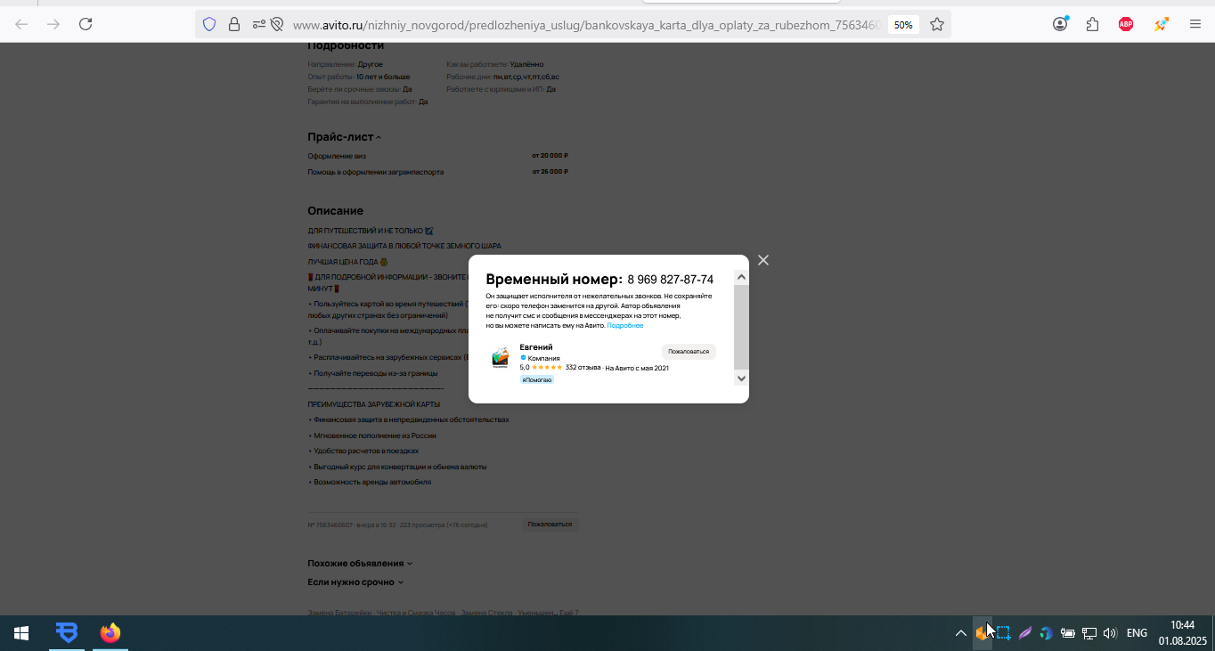
Task: Open clock and calendar 10:44
Action: pyautogui.click(x=1182, y=633)
